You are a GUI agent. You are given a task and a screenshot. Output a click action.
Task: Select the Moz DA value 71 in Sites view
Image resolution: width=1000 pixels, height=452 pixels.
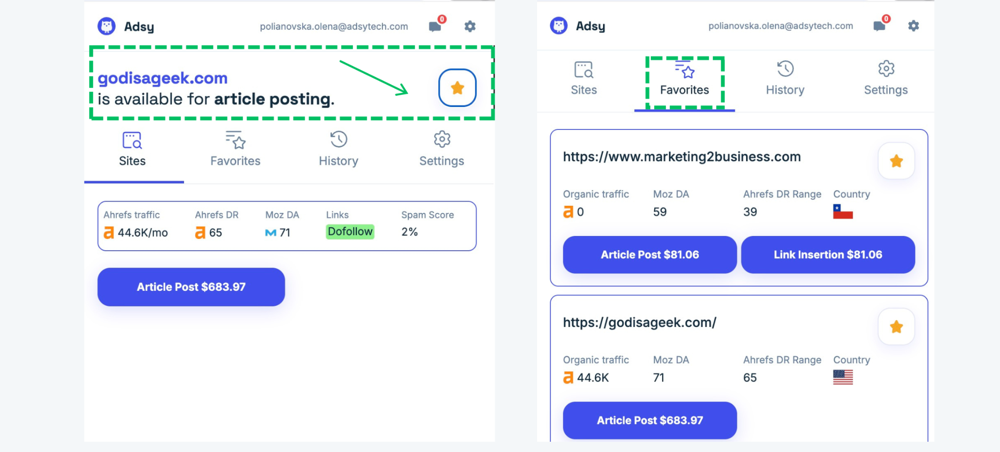[x=285, y=233]
